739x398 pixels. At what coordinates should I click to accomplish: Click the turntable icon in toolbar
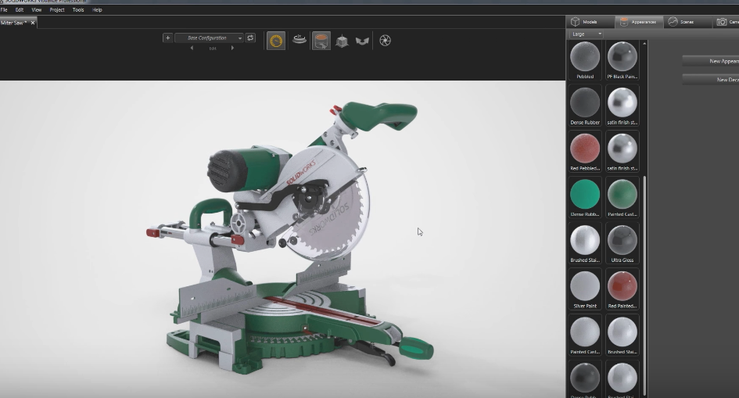pyautogui.click(x=299, y=40)
